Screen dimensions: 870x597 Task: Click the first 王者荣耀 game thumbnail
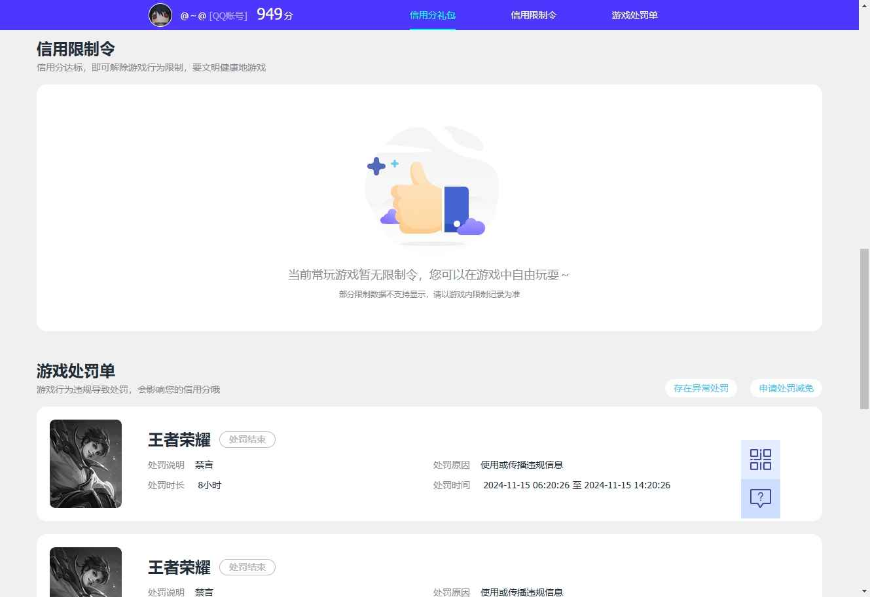point(86,463)
